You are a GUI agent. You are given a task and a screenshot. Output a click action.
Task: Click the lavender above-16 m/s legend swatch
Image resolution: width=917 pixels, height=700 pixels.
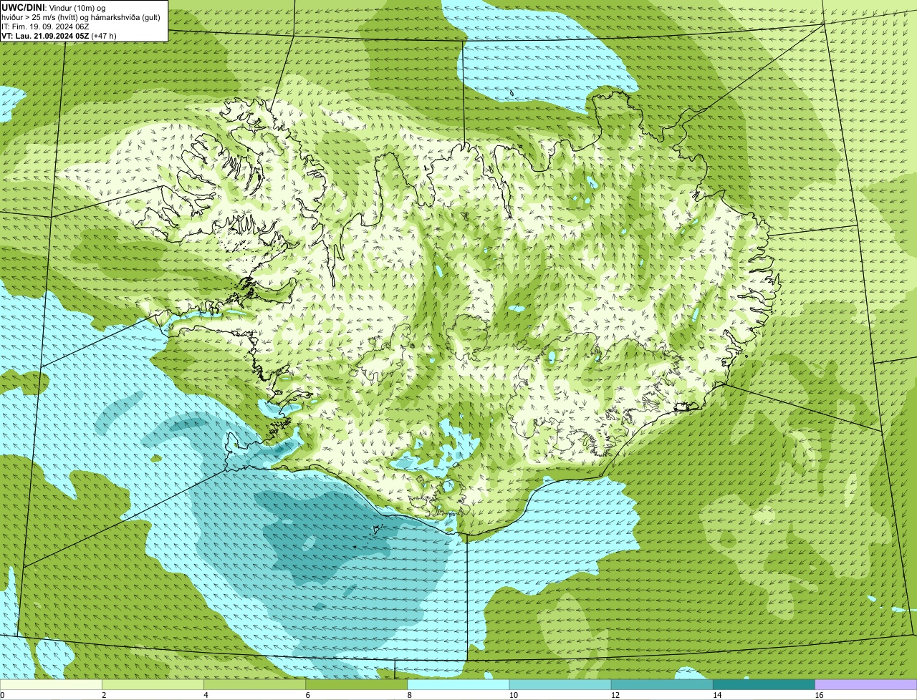click(865, 685)
